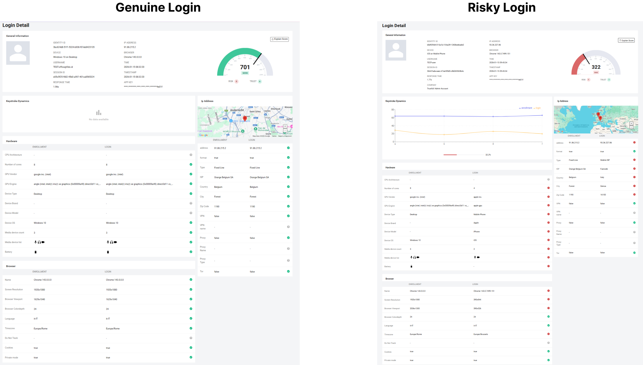Click the red icon next to Europe/Brussels timezone

point(548,334)
